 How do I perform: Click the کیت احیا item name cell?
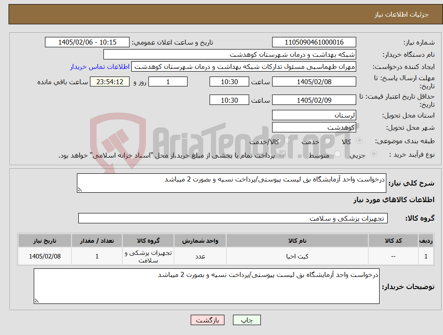coord(297,256)
